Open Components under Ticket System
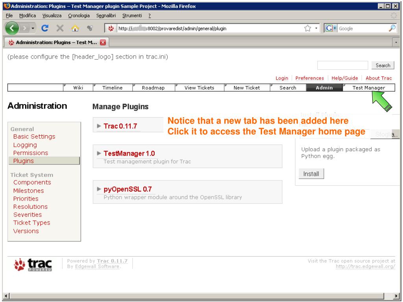Viewport: 403px width, 302px height. click(32, 182)
